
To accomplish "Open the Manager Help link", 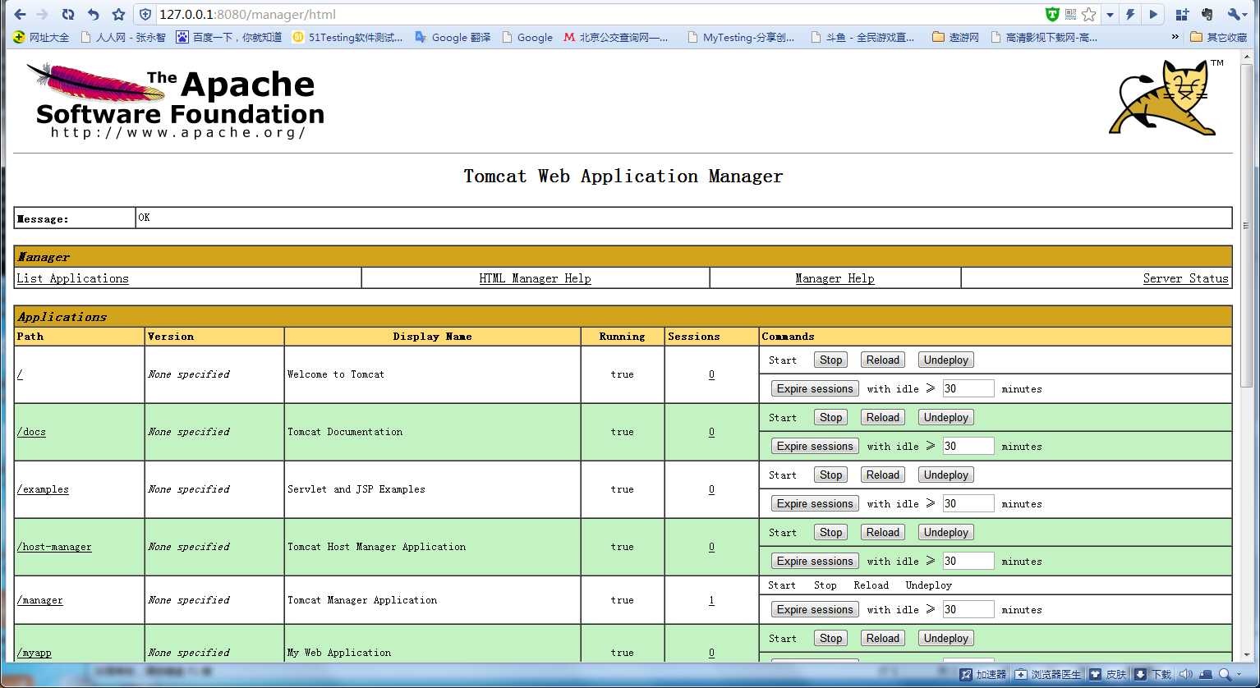I will (x=835, y=278).
